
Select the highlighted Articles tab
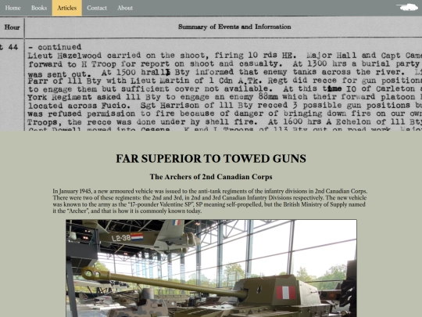(x=67, y=8)
